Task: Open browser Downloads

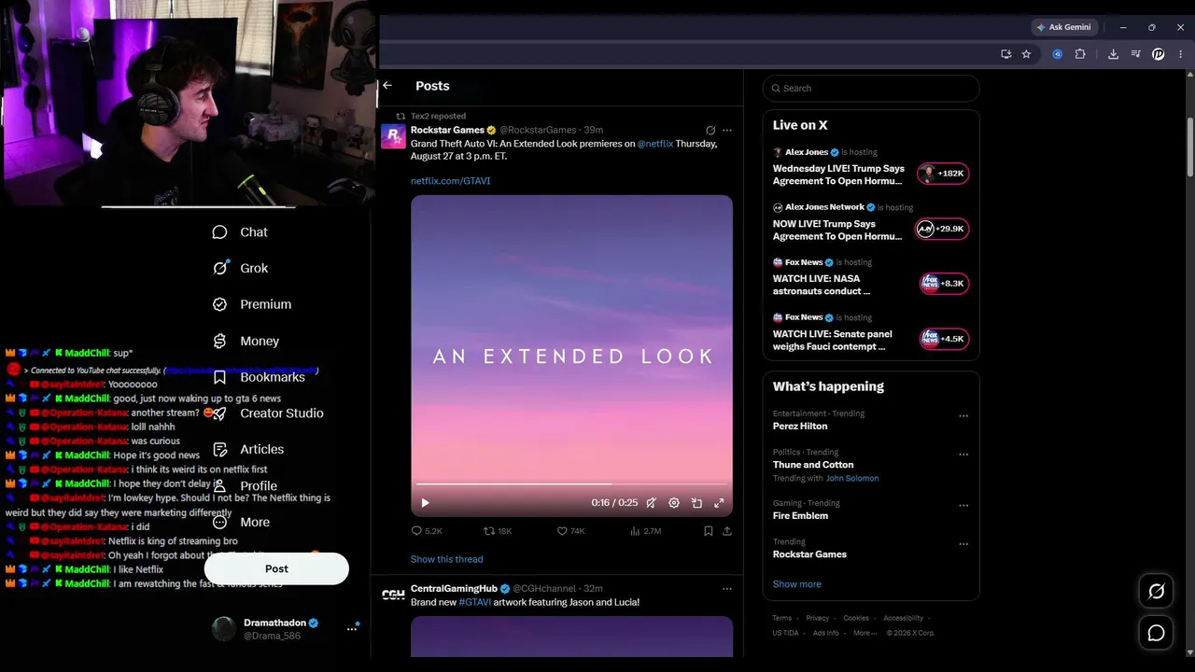Action: coord(1113,54)
